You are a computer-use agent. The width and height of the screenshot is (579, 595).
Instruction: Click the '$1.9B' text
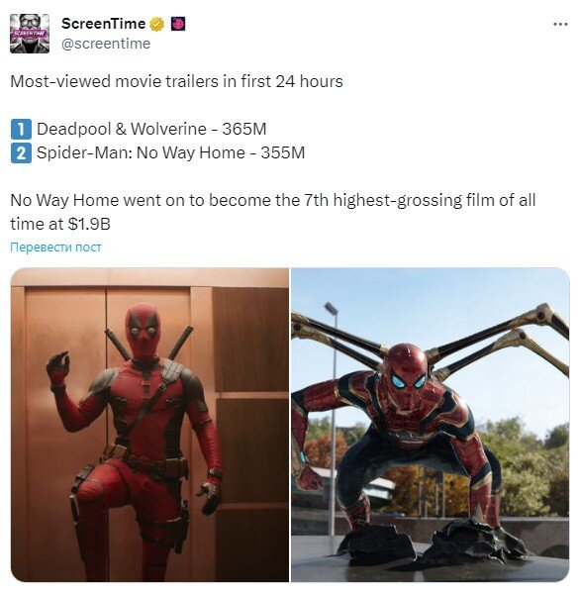pos(89,224)
